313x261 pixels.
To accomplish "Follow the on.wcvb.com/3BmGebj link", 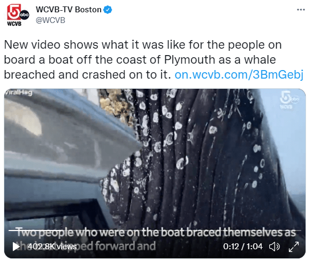I will [x=239, y=75].
